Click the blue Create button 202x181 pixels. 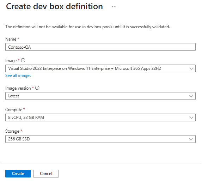point(18,174)
